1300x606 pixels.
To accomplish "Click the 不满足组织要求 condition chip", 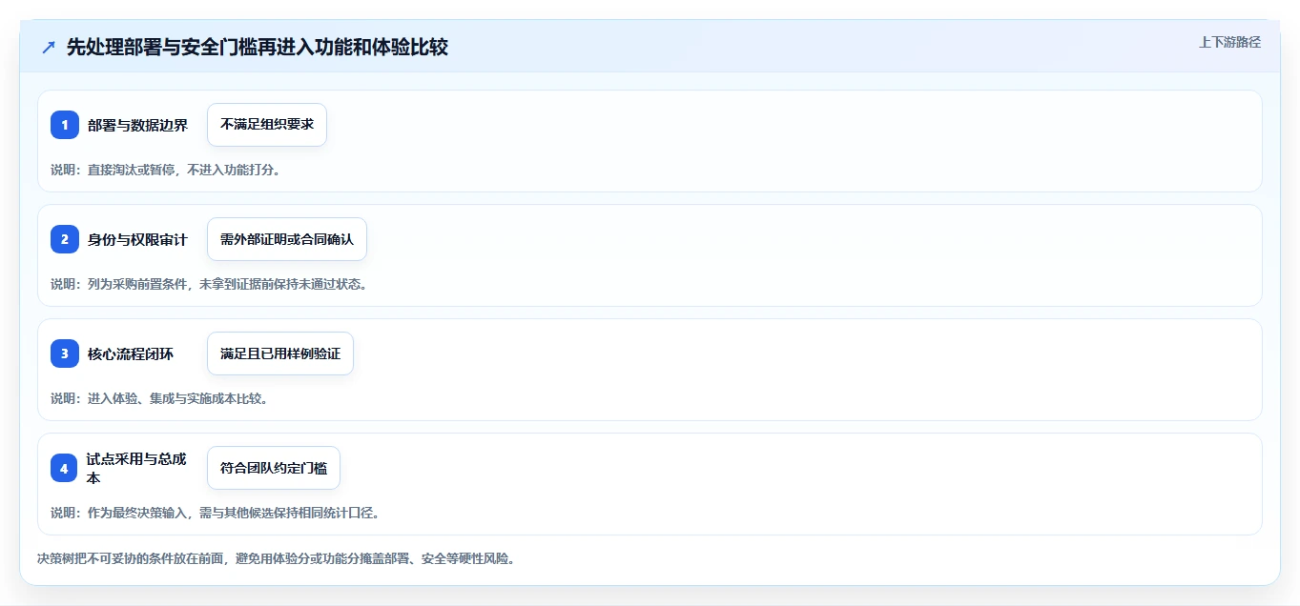I will (x=267, y=125).
